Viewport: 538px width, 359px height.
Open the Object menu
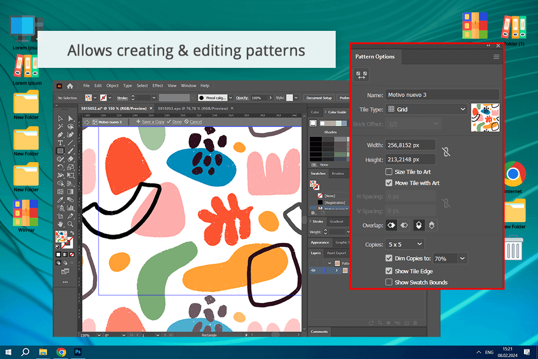click(112, 86)
